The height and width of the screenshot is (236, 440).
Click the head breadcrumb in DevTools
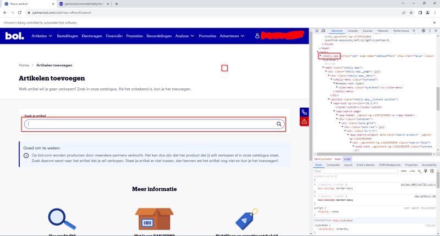pos(338,159)
